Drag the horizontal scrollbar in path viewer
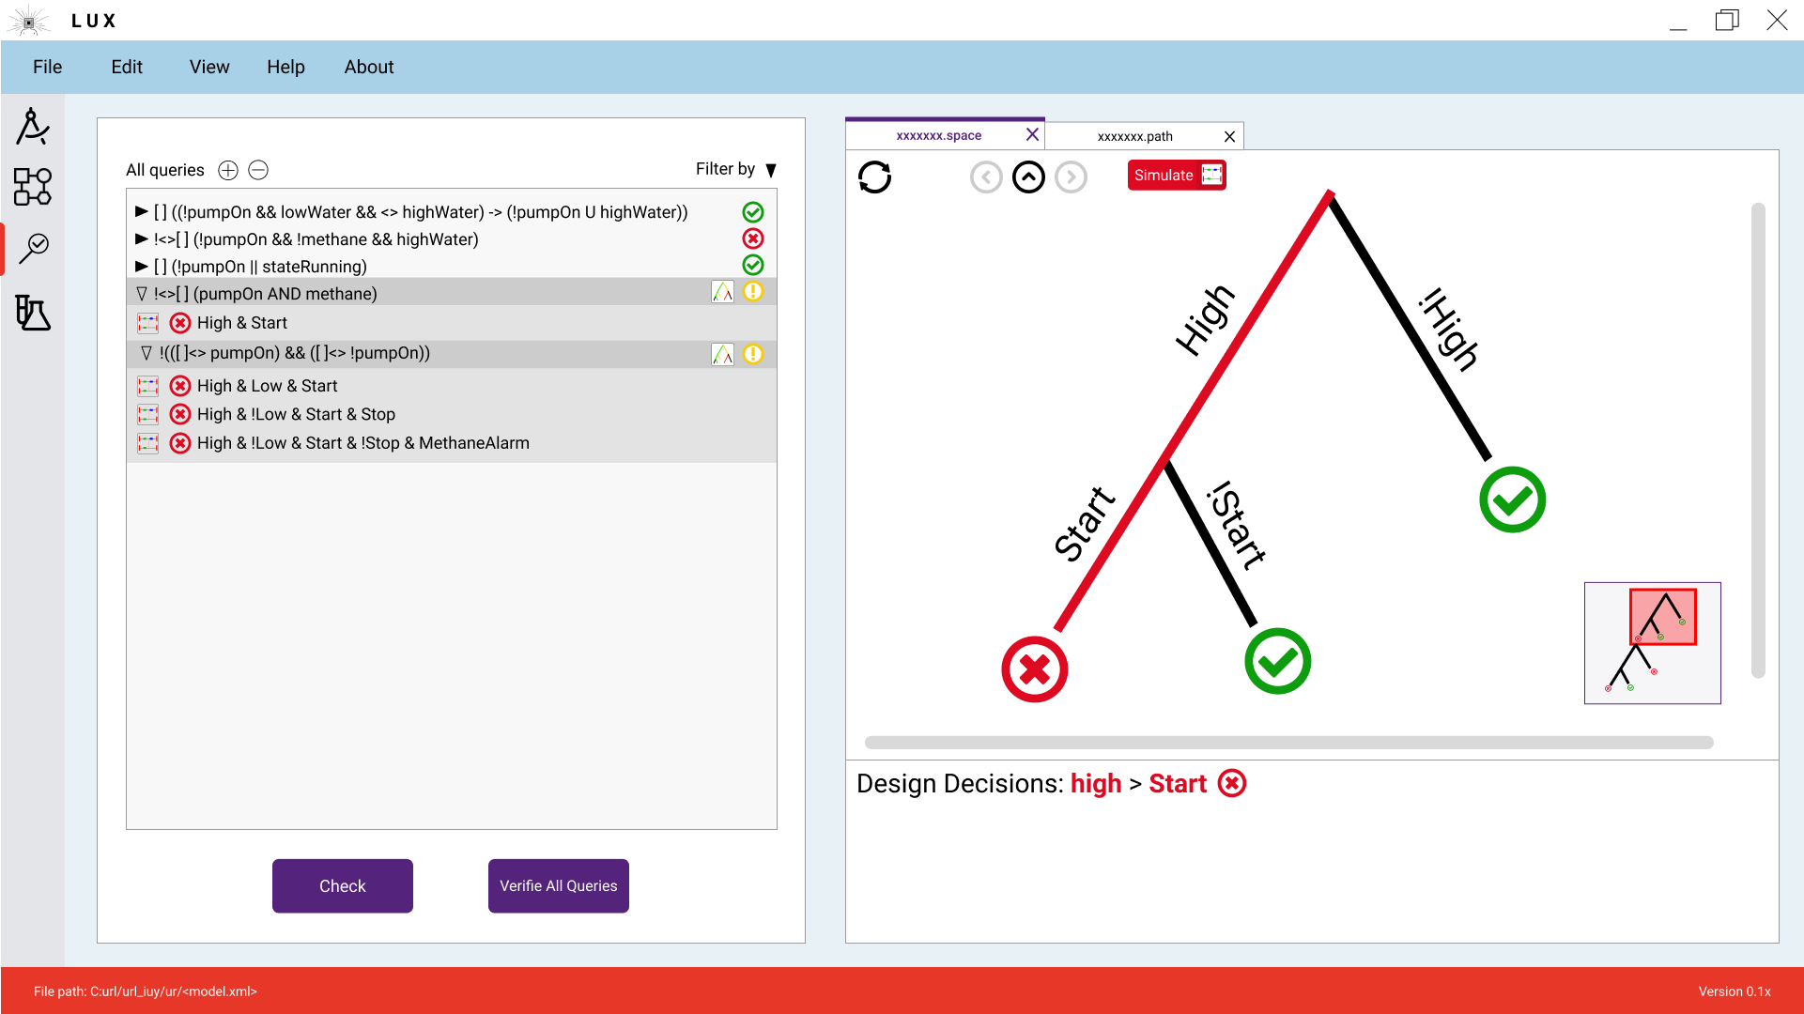This screenshot has height=1014, width=1804. [x=1288, y=743]
